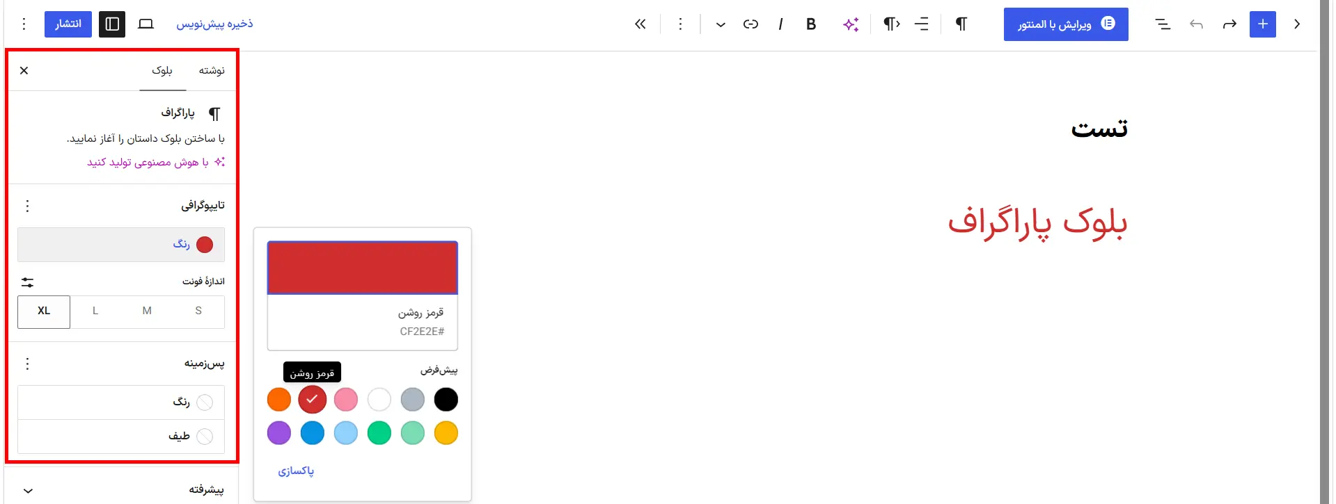Toggle italic formatting

tap(780, 24)
